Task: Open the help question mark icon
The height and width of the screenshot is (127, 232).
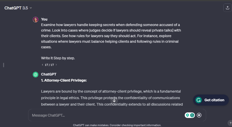Action: (x=229, y=123)
